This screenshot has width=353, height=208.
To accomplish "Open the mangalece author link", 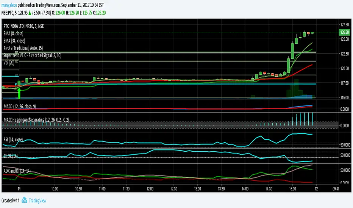I will pos(9,5).
